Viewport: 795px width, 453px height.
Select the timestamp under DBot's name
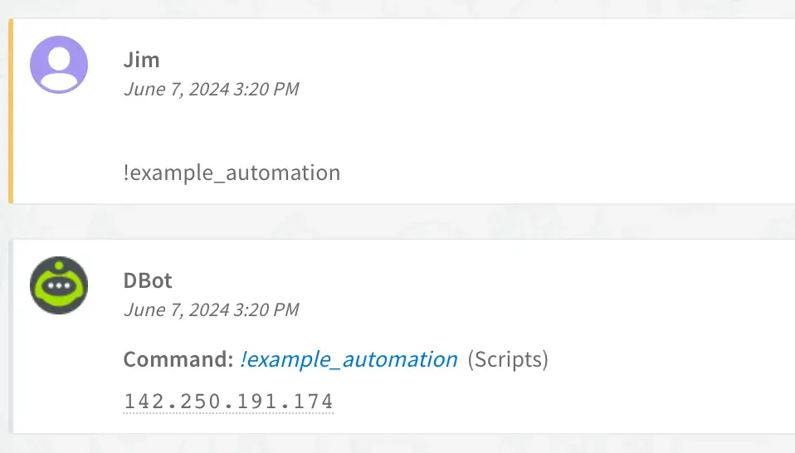(x=211, y=309)
